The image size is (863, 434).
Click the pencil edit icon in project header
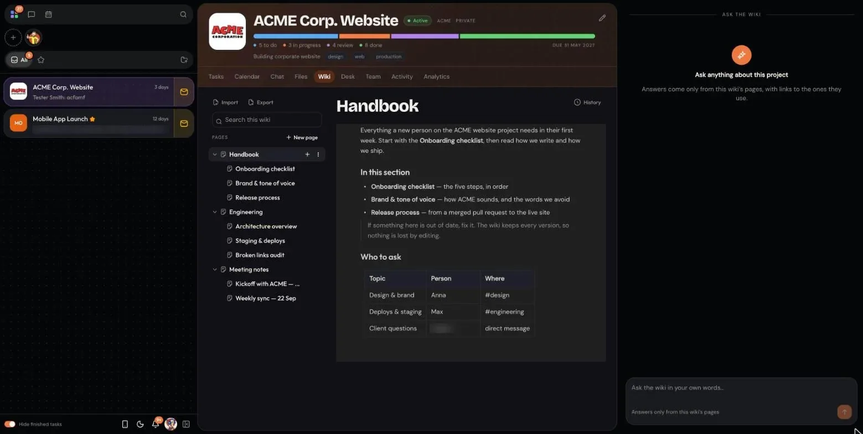coord(602,18)
